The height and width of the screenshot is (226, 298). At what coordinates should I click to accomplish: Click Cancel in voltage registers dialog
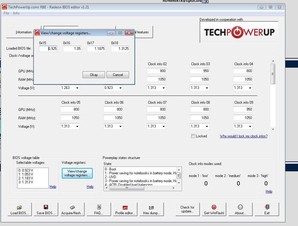118,75
